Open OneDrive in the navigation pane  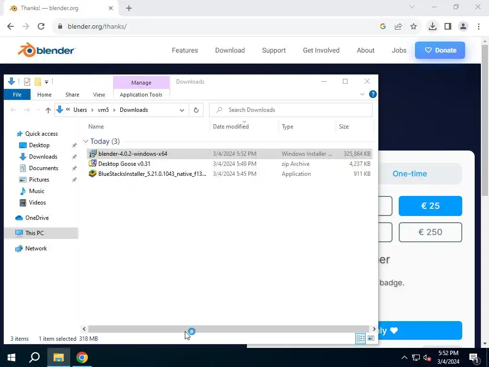tap(37, 218)
